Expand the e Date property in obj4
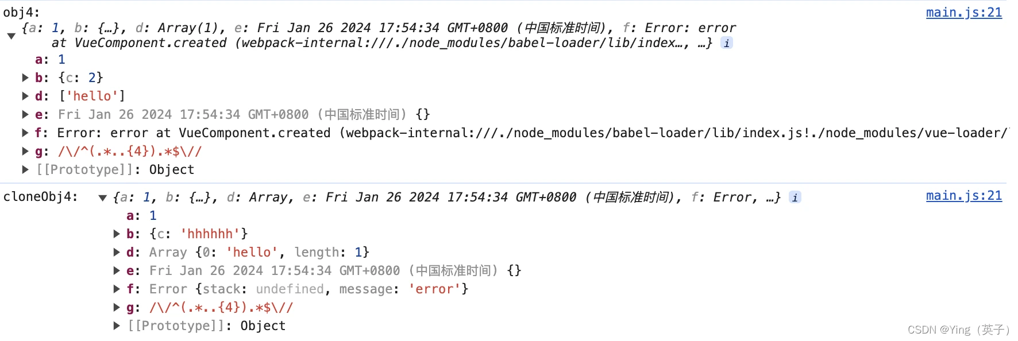The height and width of the screenshot is (341, 1018). (25, 114)
